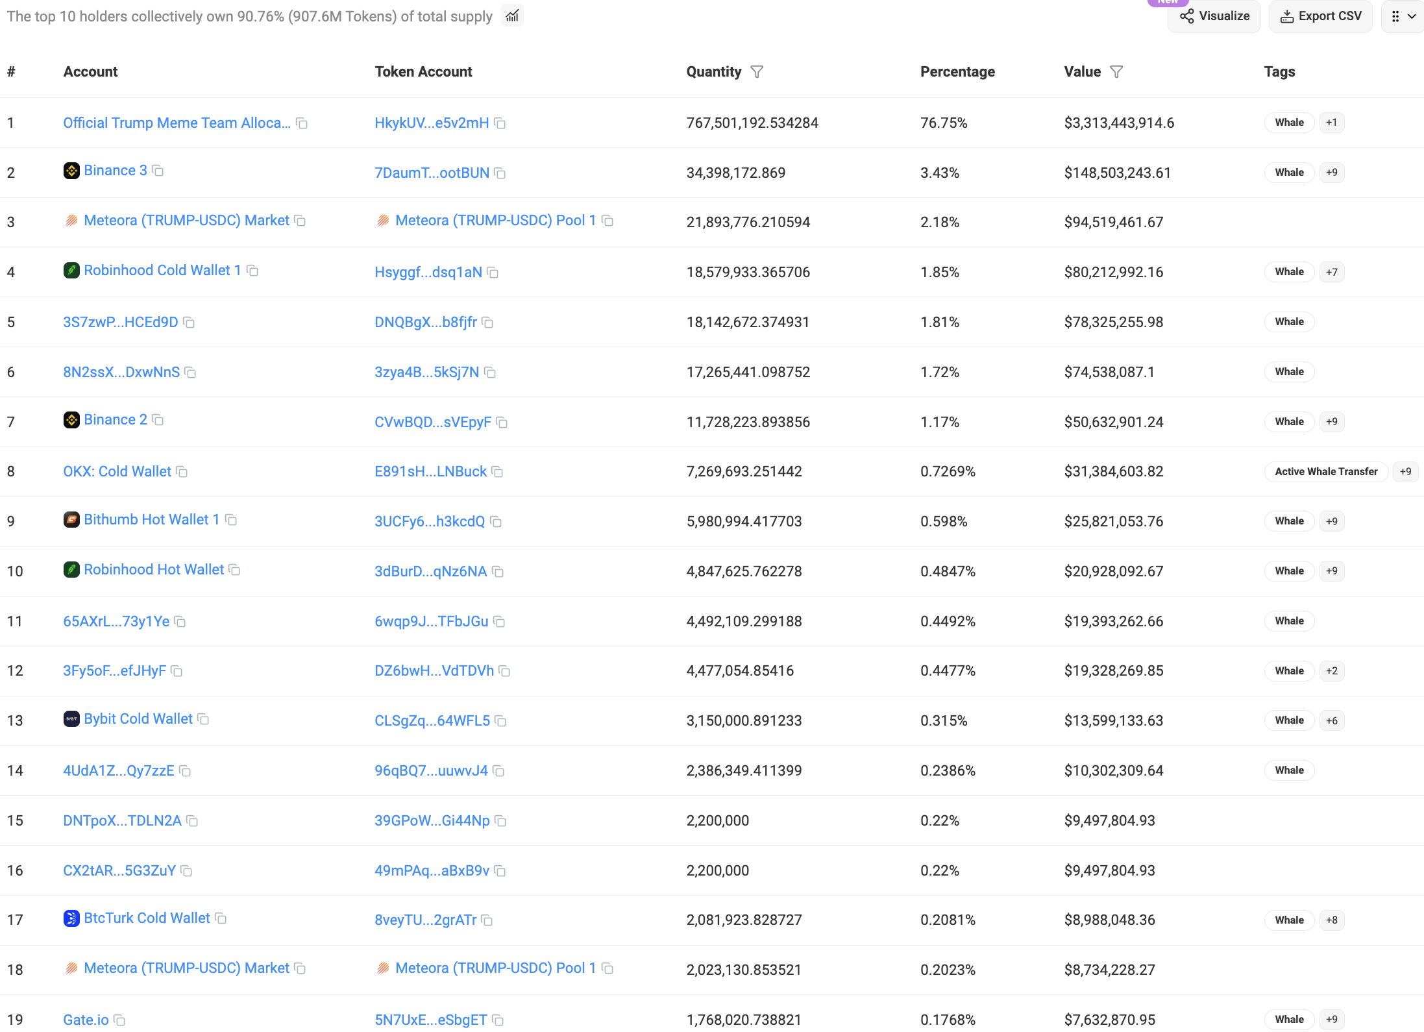Copy Gate.io account address
This screenshot has width=1424, height=1032.
point(119,1020)
